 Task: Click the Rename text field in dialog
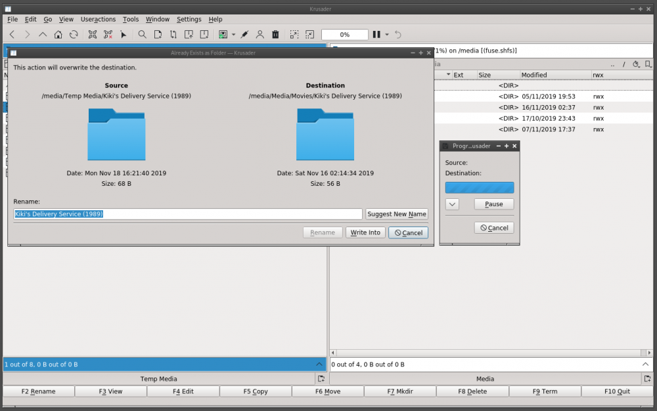pyautogui.click(x=188, y=214)
